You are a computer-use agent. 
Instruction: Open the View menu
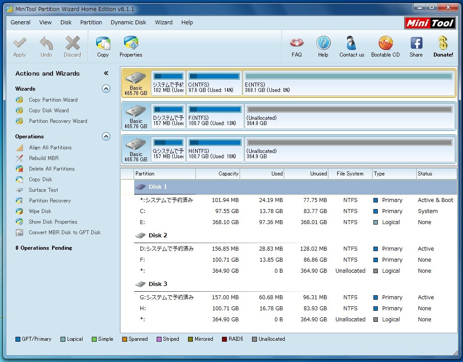(x=45, y=23)
